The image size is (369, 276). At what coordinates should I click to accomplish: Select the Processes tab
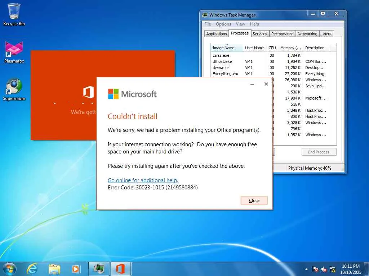240,33
